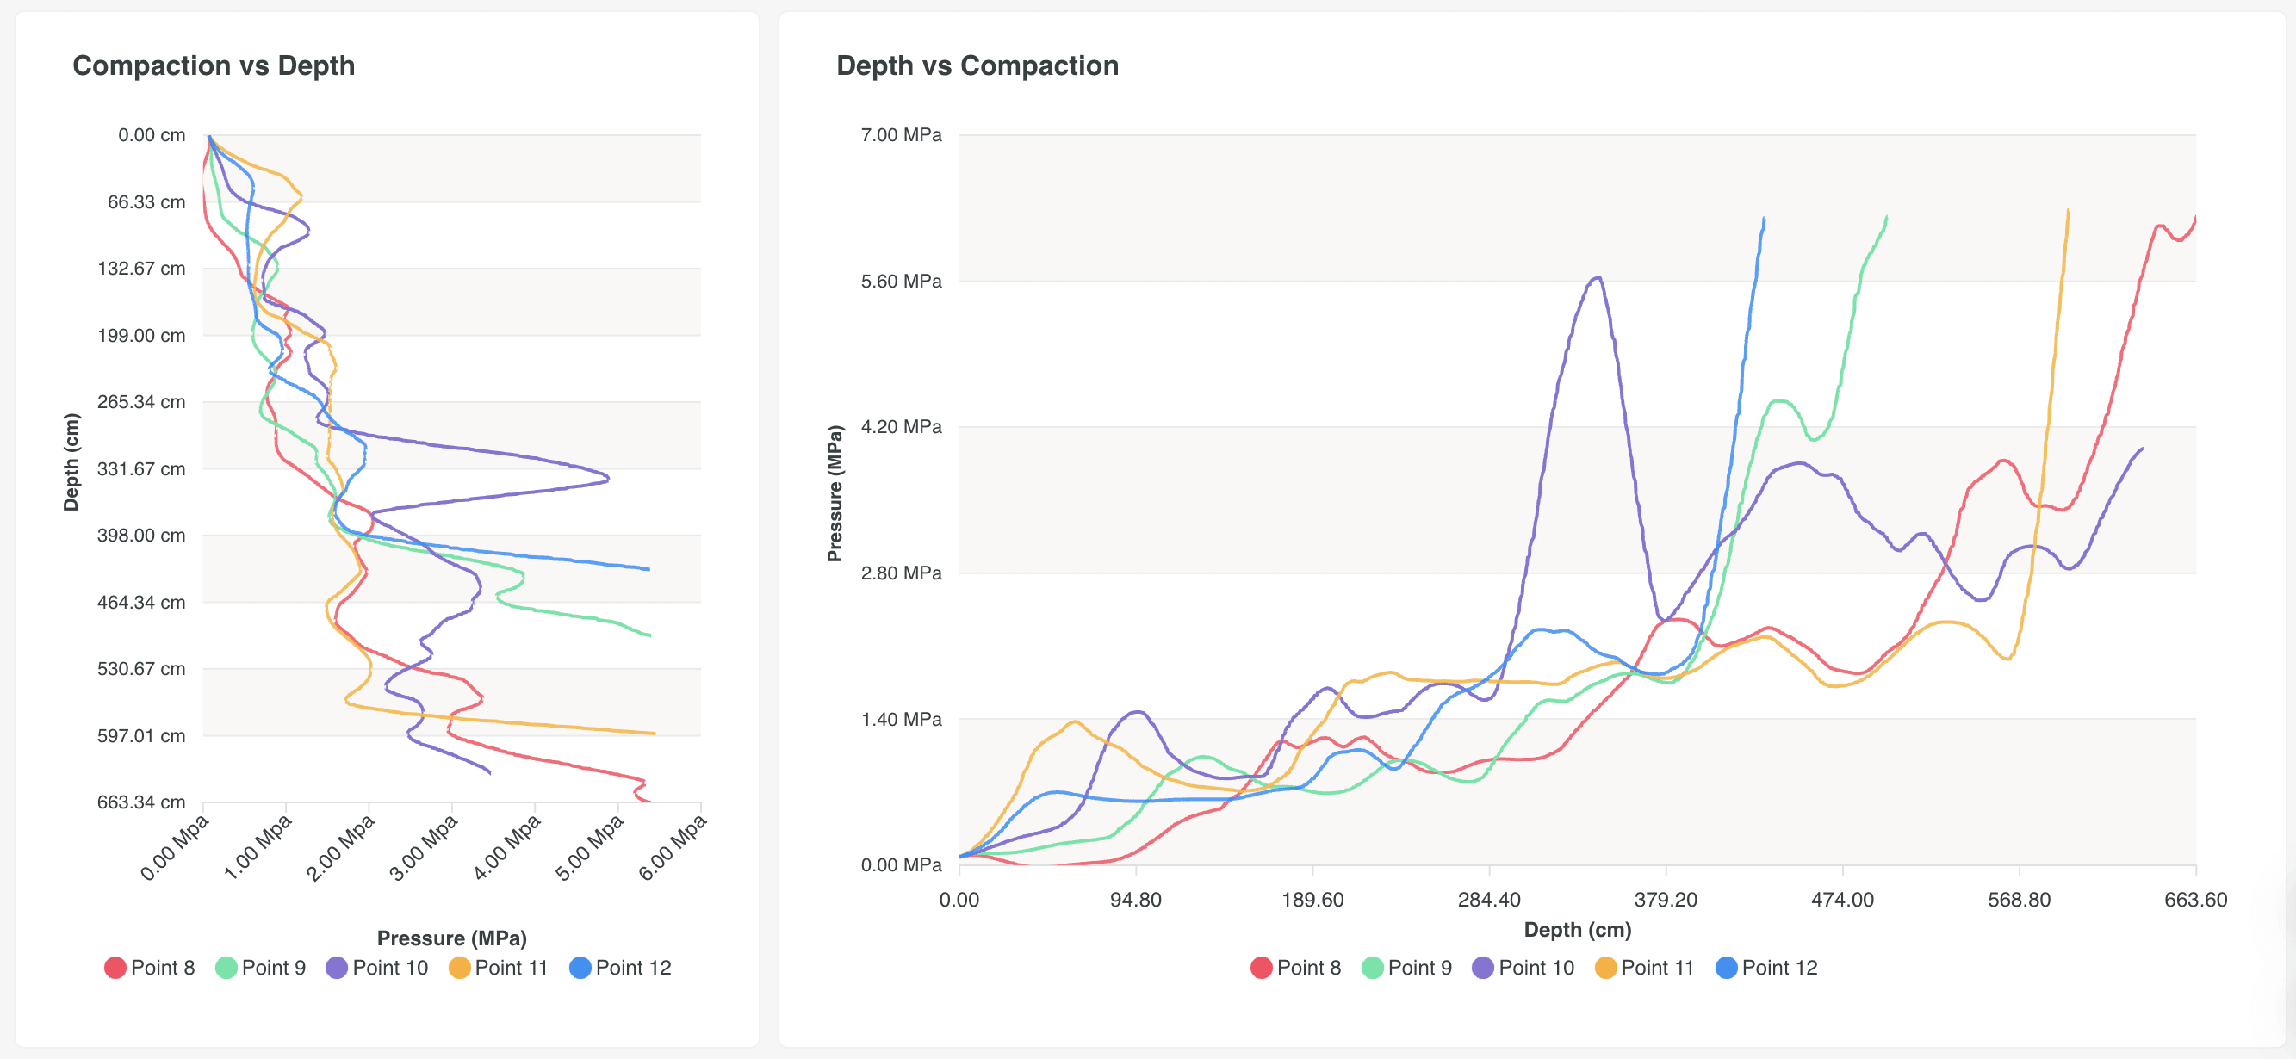The width and height of the screenshot is (2296, 1059).
Task: Click Point 8 red legend dot in right chart
Action: (1260, 968)
